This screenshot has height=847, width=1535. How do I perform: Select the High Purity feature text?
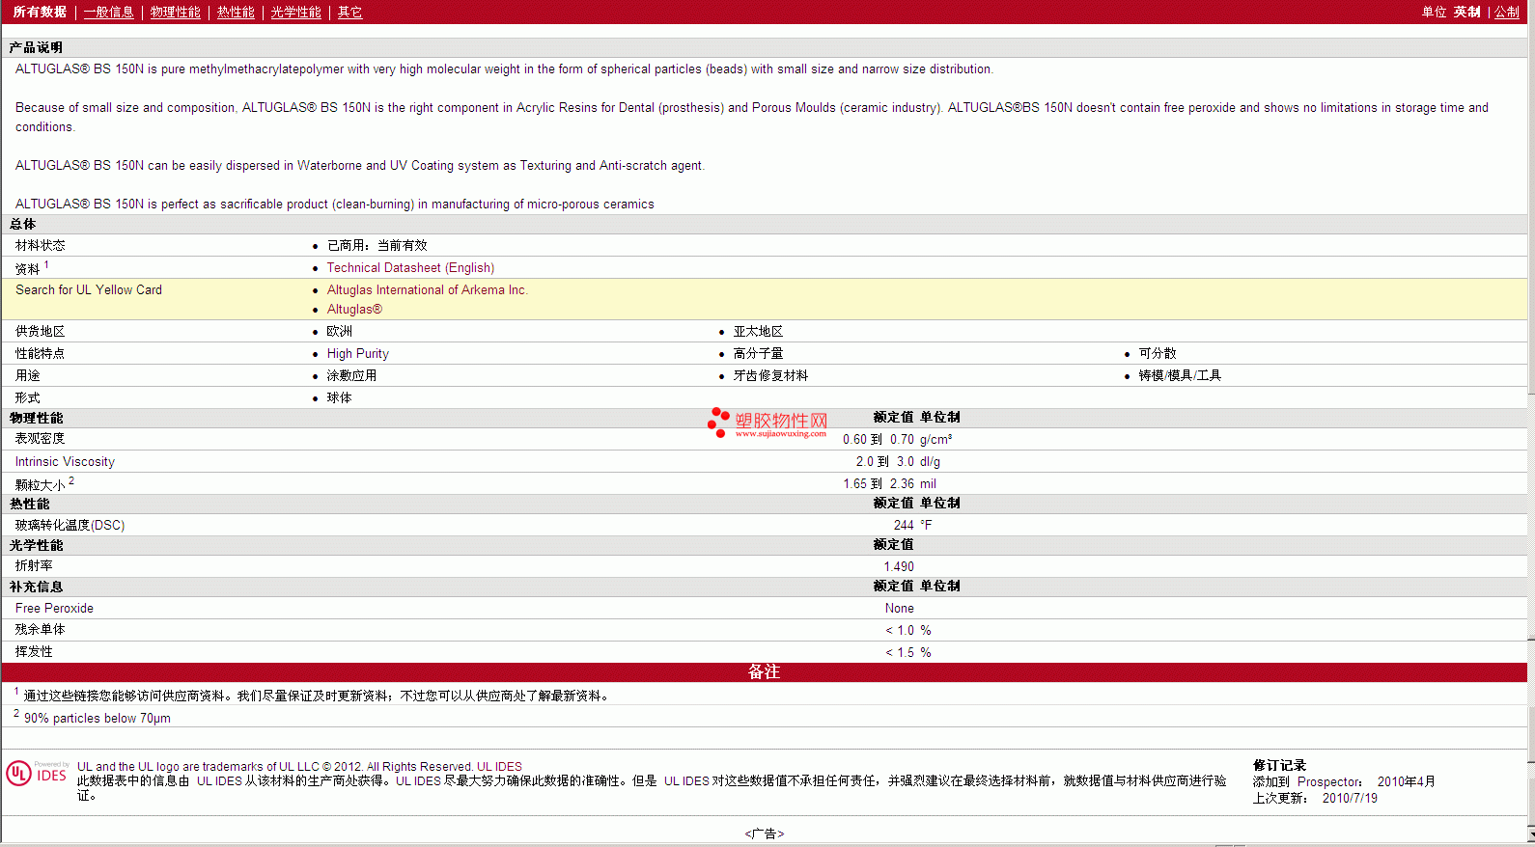coord(357,353)
